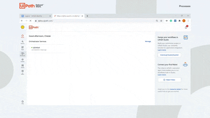Viewport: 210px width, 118px height.
Task: Open the Apps sidebar icon
Action: (x=23, y=48)
